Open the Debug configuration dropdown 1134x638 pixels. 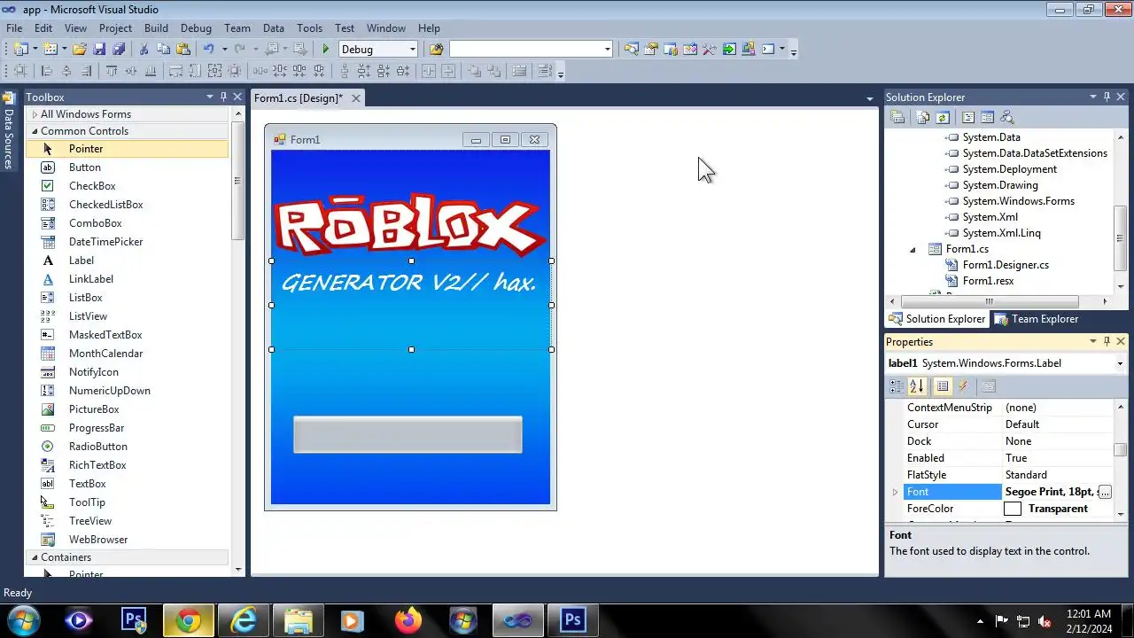point(412,50)
